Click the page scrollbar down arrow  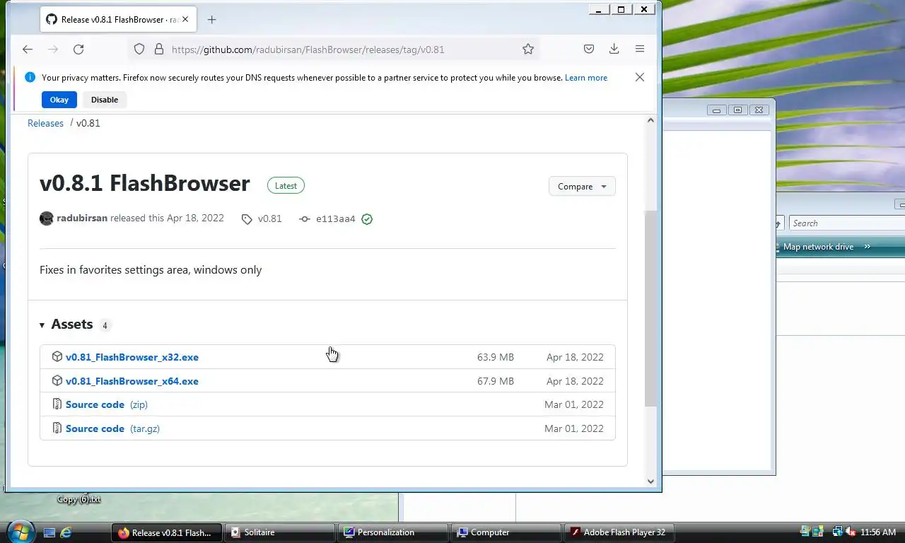[651, 481]
